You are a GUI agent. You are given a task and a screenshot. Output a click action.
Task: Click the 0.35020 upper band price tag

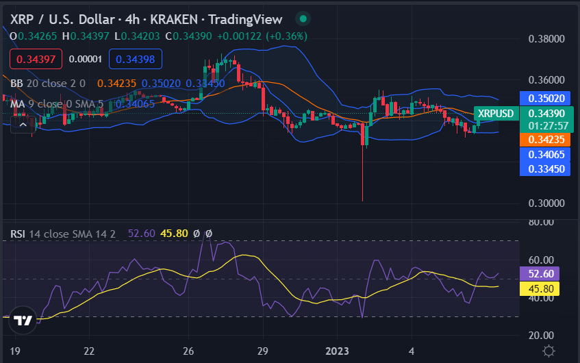(545, 99)
